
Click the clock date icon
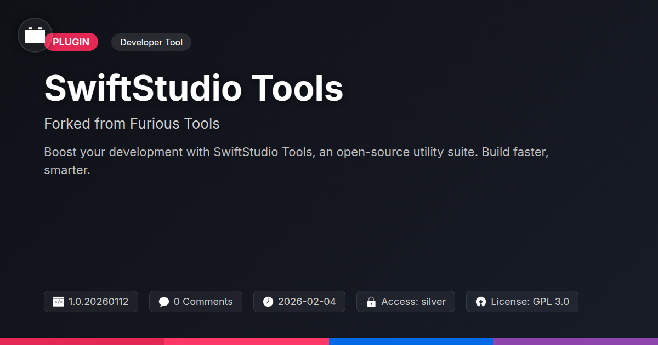[268, 302]
